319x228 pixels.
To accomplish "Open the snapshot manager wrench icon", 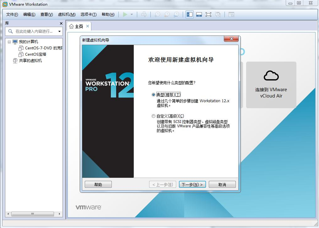I will pyautogui.click(x=176, y=14).
